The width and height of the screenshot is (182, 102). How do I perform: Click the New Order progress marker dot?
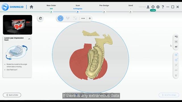[x=51, y=12]
